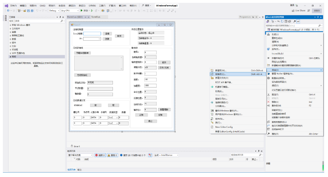The height and width of the screenshot is (177, 328).
Task: Open the Git menu
Action: pyautogui.click(x=42, y=6)
